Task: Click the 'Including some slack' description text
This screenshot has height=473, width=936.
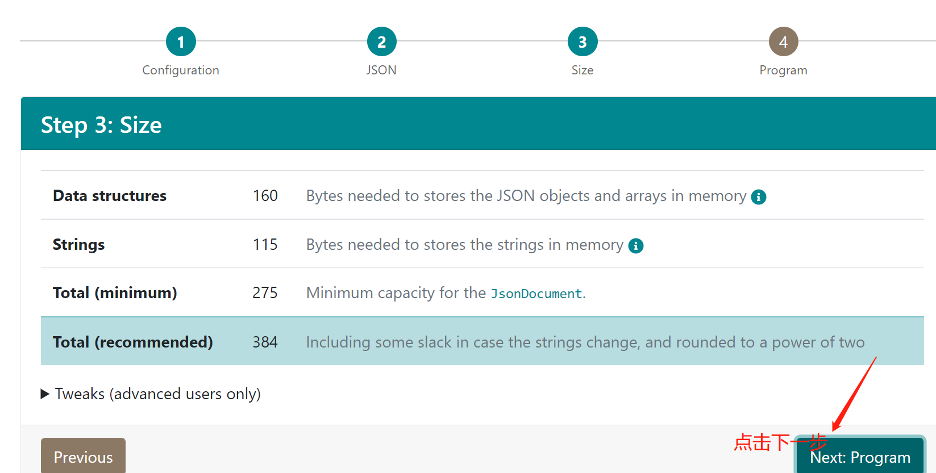Action: (585, 342)
